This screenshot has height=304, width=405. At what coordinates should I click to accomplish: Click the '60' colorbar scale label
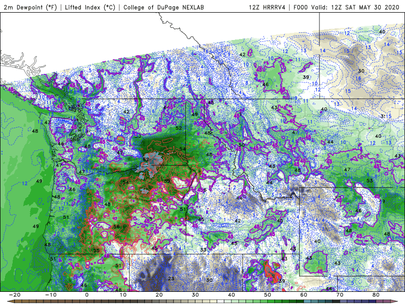click(x=304, y=295)
